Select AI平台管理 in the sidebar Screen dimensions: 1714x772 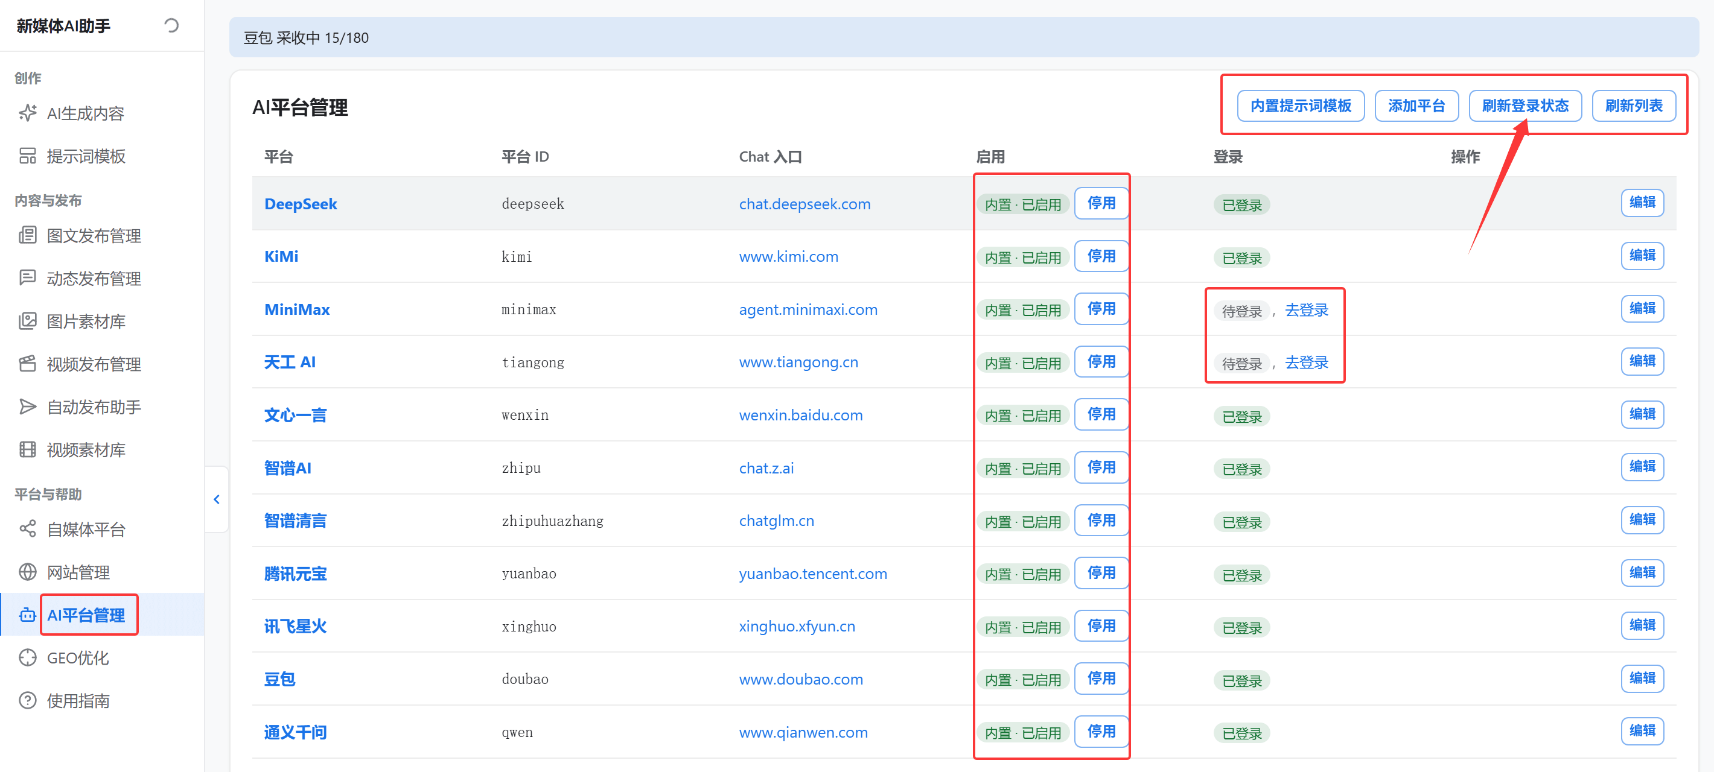click(102, 615)
